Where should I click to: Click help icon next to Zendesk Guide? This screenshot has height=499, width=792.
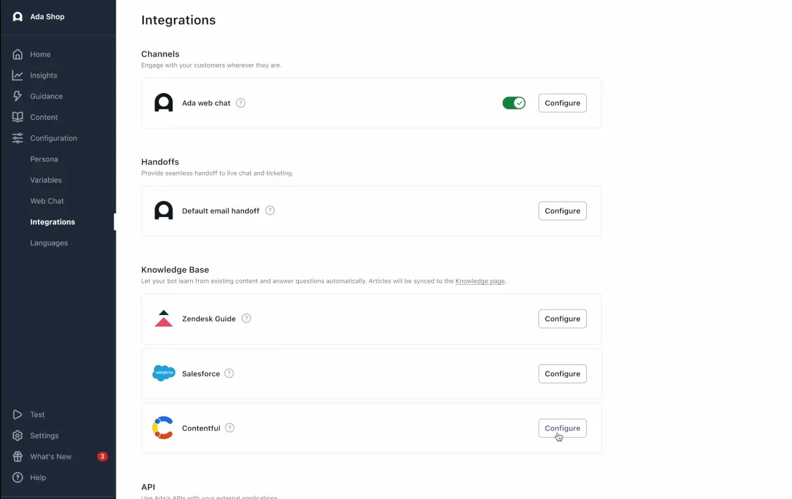click(247, 319)
